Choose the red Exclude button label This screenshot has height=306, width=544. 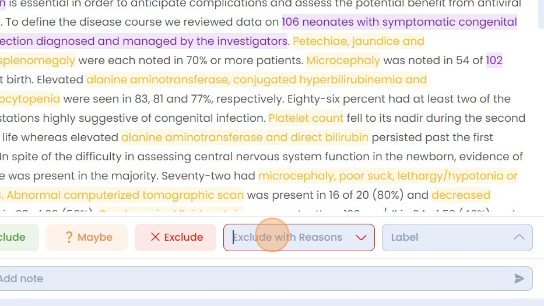[184, 237]
